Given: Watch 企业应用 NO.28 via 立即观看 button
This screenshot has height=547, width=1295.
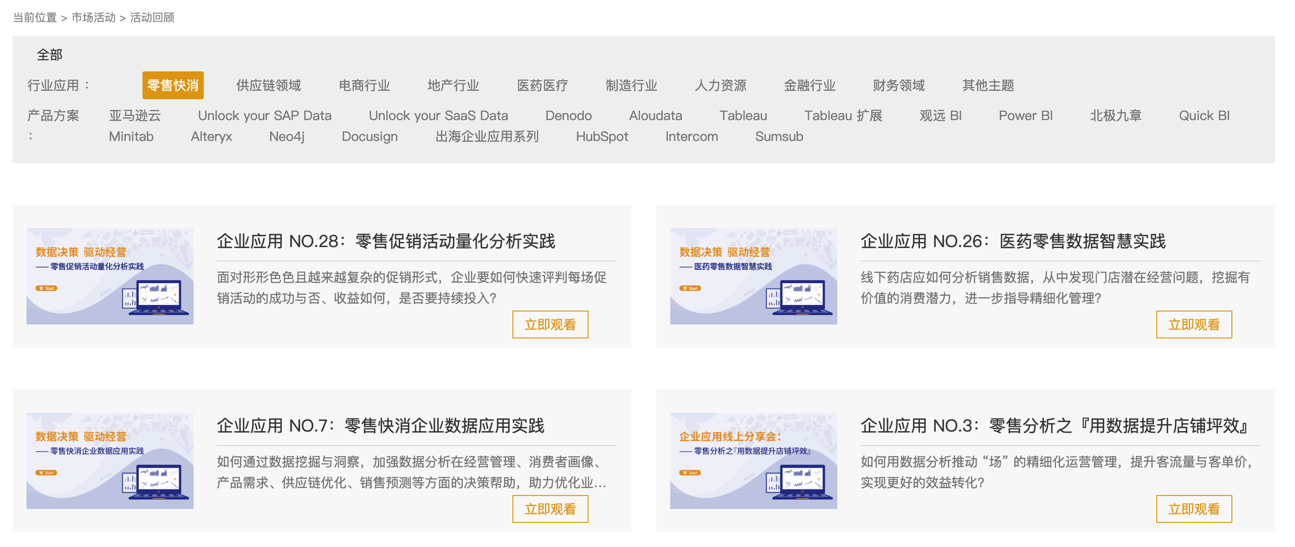Looking at the screenshot, I should [550, 324].
